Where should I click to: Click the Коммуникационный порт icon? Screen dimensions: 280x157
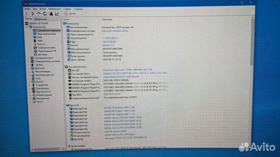(70, 98)
